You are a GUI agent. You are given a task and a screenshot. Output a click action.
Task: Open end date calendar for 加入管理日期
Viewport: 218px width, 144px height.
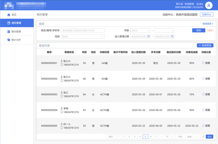pyautogui.click(x=172, y=36)
